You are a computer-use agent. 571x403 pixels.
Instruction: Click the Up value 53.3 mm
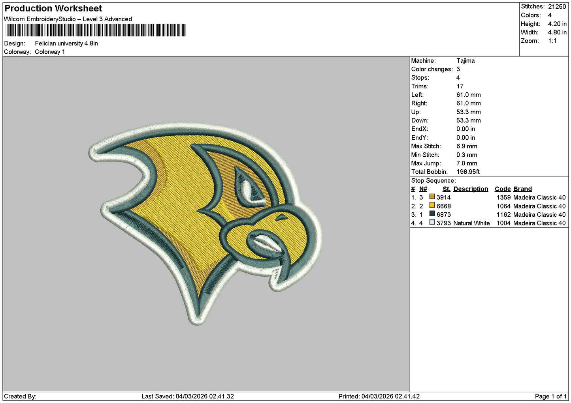[469, 112]
